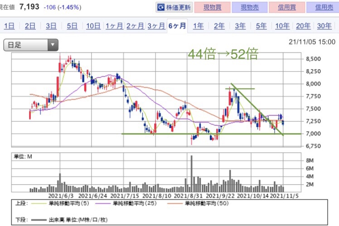Click the 6,750 price axis label
This screenshot has height=226, width=339.
click(314, 146)
